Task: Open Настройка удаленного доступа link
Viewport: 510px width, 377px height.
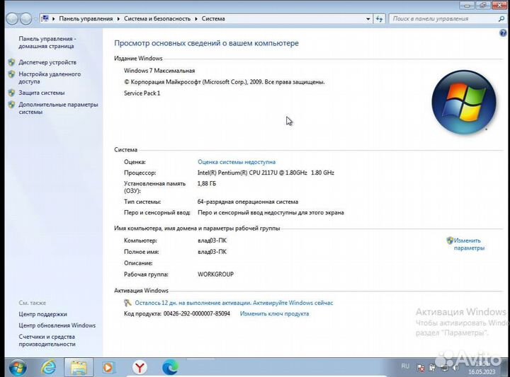Action: (50, 78)
